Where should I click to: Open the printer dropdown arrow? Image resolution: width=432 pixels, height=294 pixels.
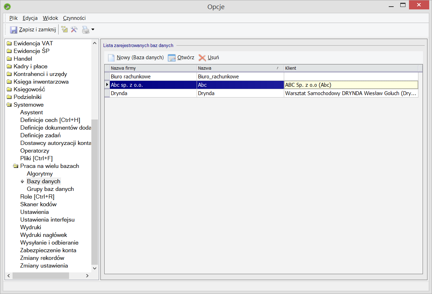click(93, 30)
